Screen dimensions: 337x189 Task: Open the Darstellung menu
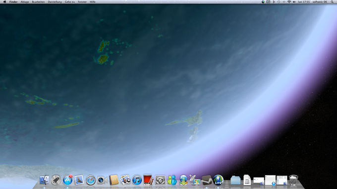click(55, 1)
